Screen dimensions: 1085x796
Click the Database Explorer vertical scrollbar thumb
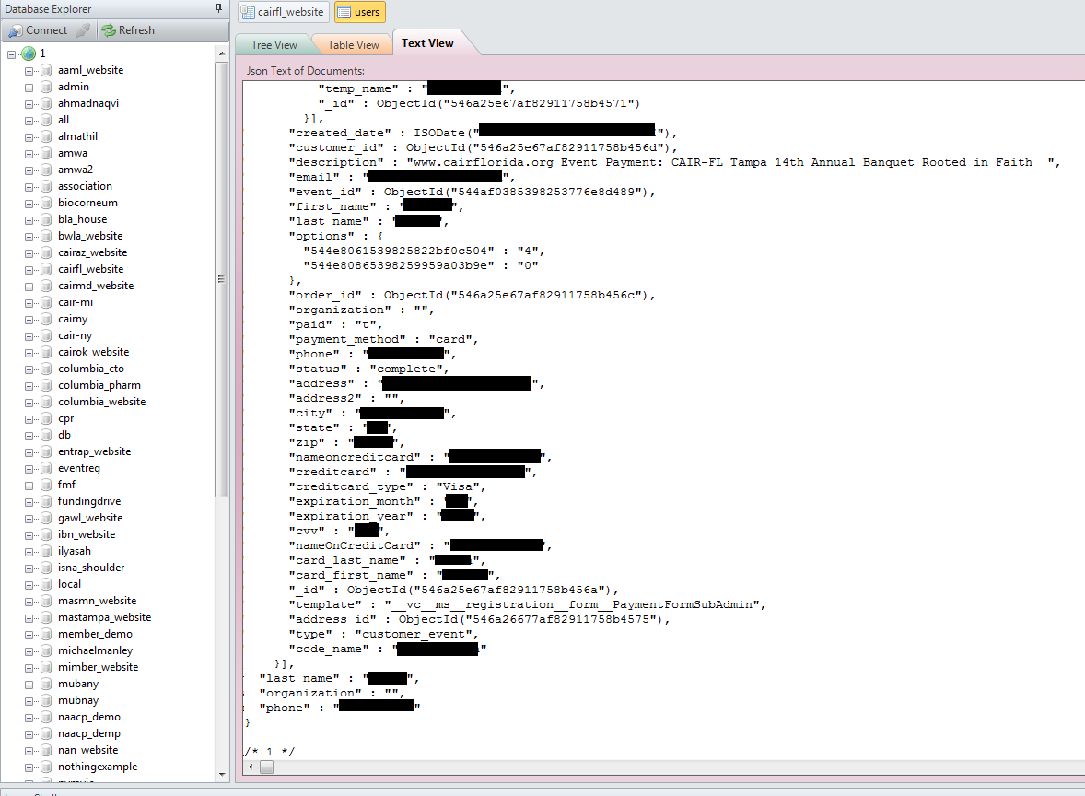click(221, 279)
